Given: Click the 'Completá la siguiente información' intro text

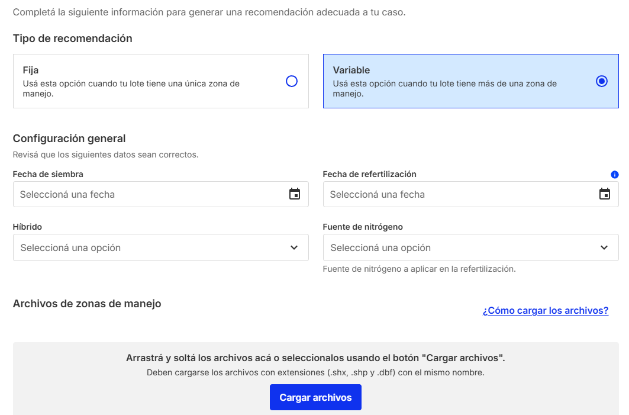Looking at the screenshot, I should [x=209, y=12].
